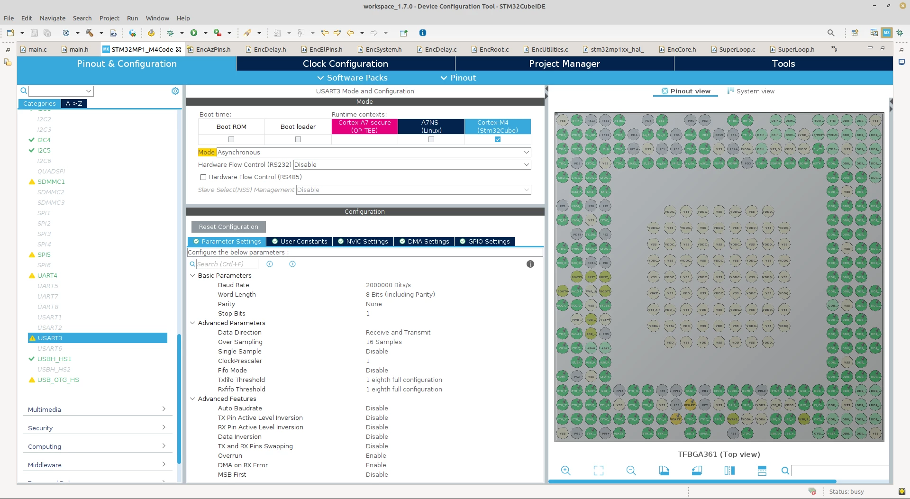Fit the chip view to screen
910x499 pixels.
tap(599, 471)
